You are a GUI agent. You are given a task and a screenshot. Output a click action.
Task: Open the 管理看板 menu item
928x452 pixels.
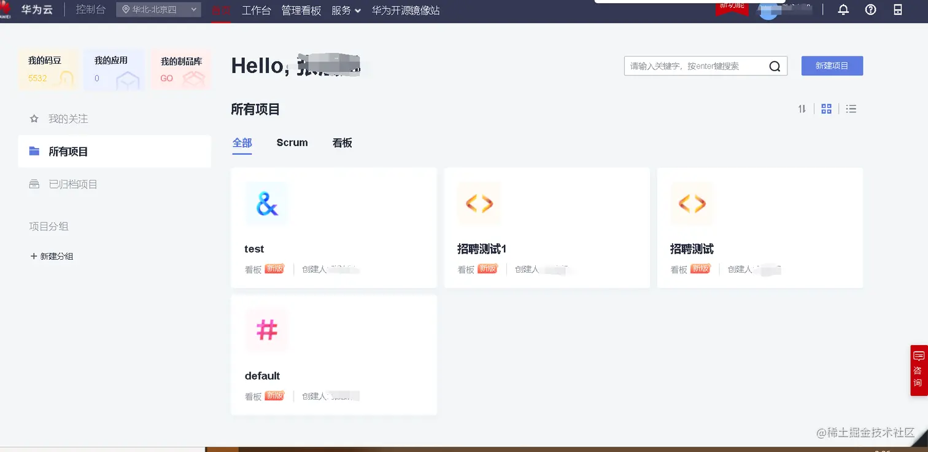301,10
